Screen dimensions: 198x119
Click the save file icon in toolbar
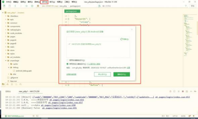click(x=9, y=6)
